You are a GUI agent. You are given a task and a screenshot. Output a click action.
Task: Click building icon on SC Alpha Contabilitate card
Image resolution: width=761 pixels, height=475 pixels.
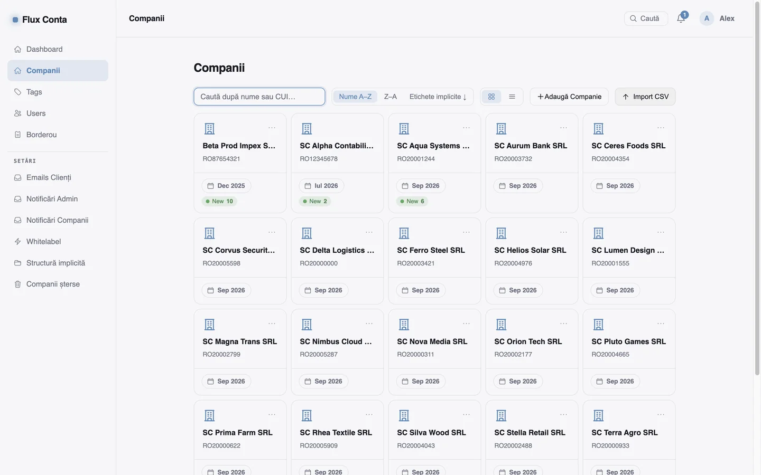pos(307,129)
